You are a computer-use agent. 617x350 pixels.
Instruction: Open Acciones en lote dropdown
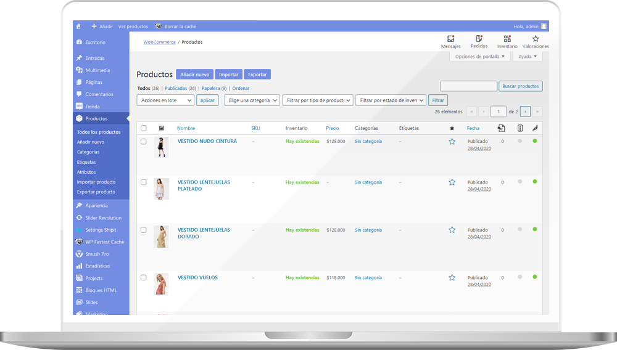(165, 100)
